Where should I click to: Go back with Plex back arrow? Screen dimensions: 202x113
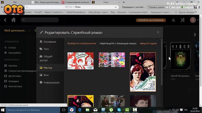(5, 20)
